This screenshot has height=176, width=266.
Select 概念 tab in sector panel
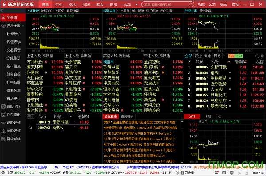click(207, 56)
